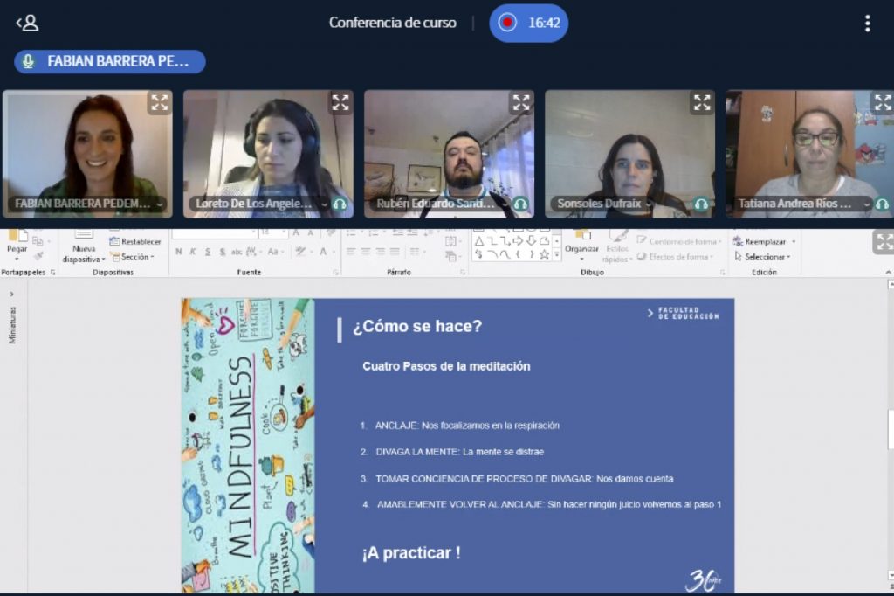894x596 pixels.
Task: Open the Nueva diapositiva menu
Action: tap(84, 253)
